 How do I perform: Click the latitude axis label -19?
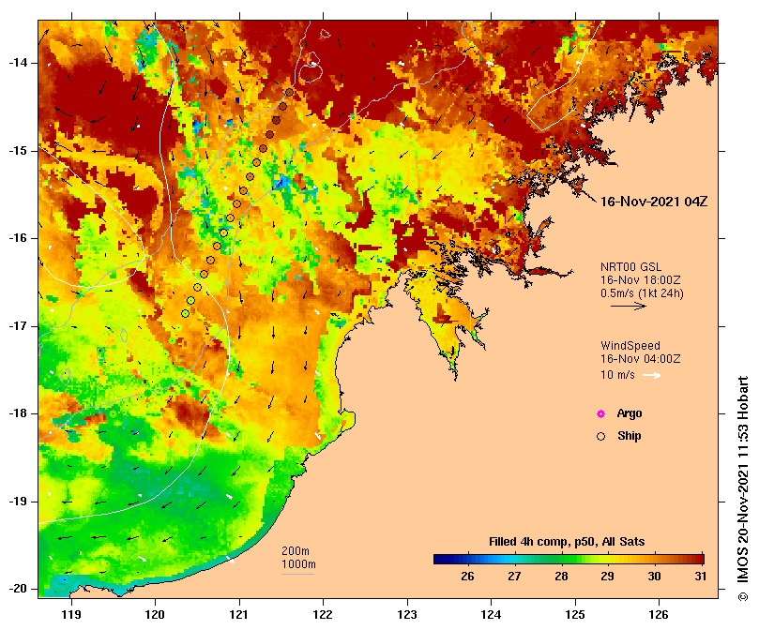18,502
